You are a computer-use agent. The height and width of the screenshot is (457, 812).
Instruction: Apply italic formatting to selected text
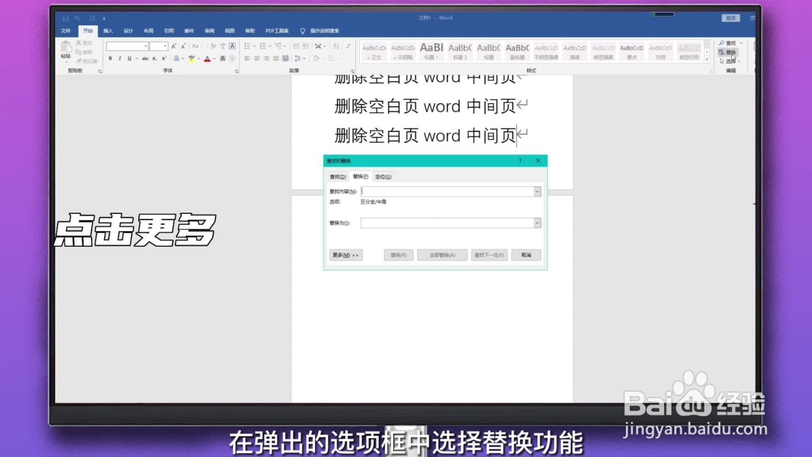(119, 58)
